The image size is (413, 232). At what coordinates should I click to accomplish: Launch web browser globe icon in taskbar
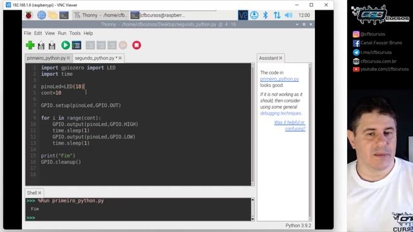click(41, 15)
